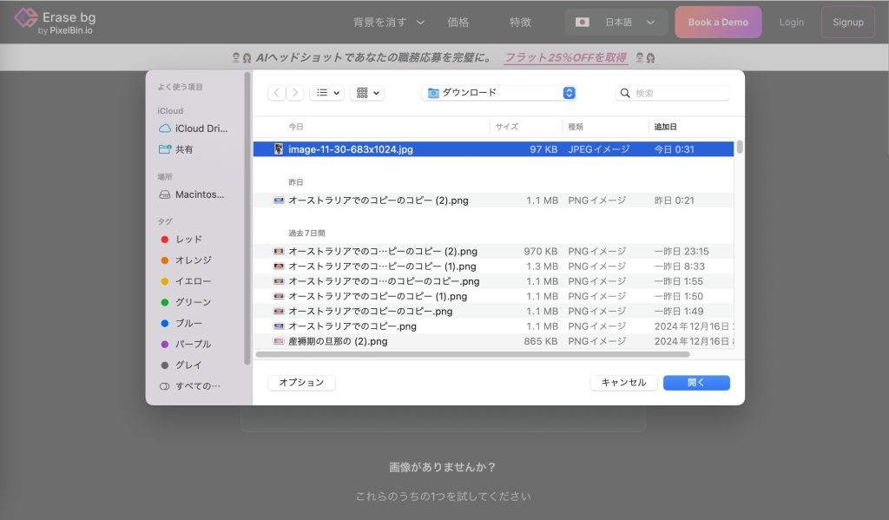Click the キャンセル button
The image size is (889, 520).
(x=623, y=383)
